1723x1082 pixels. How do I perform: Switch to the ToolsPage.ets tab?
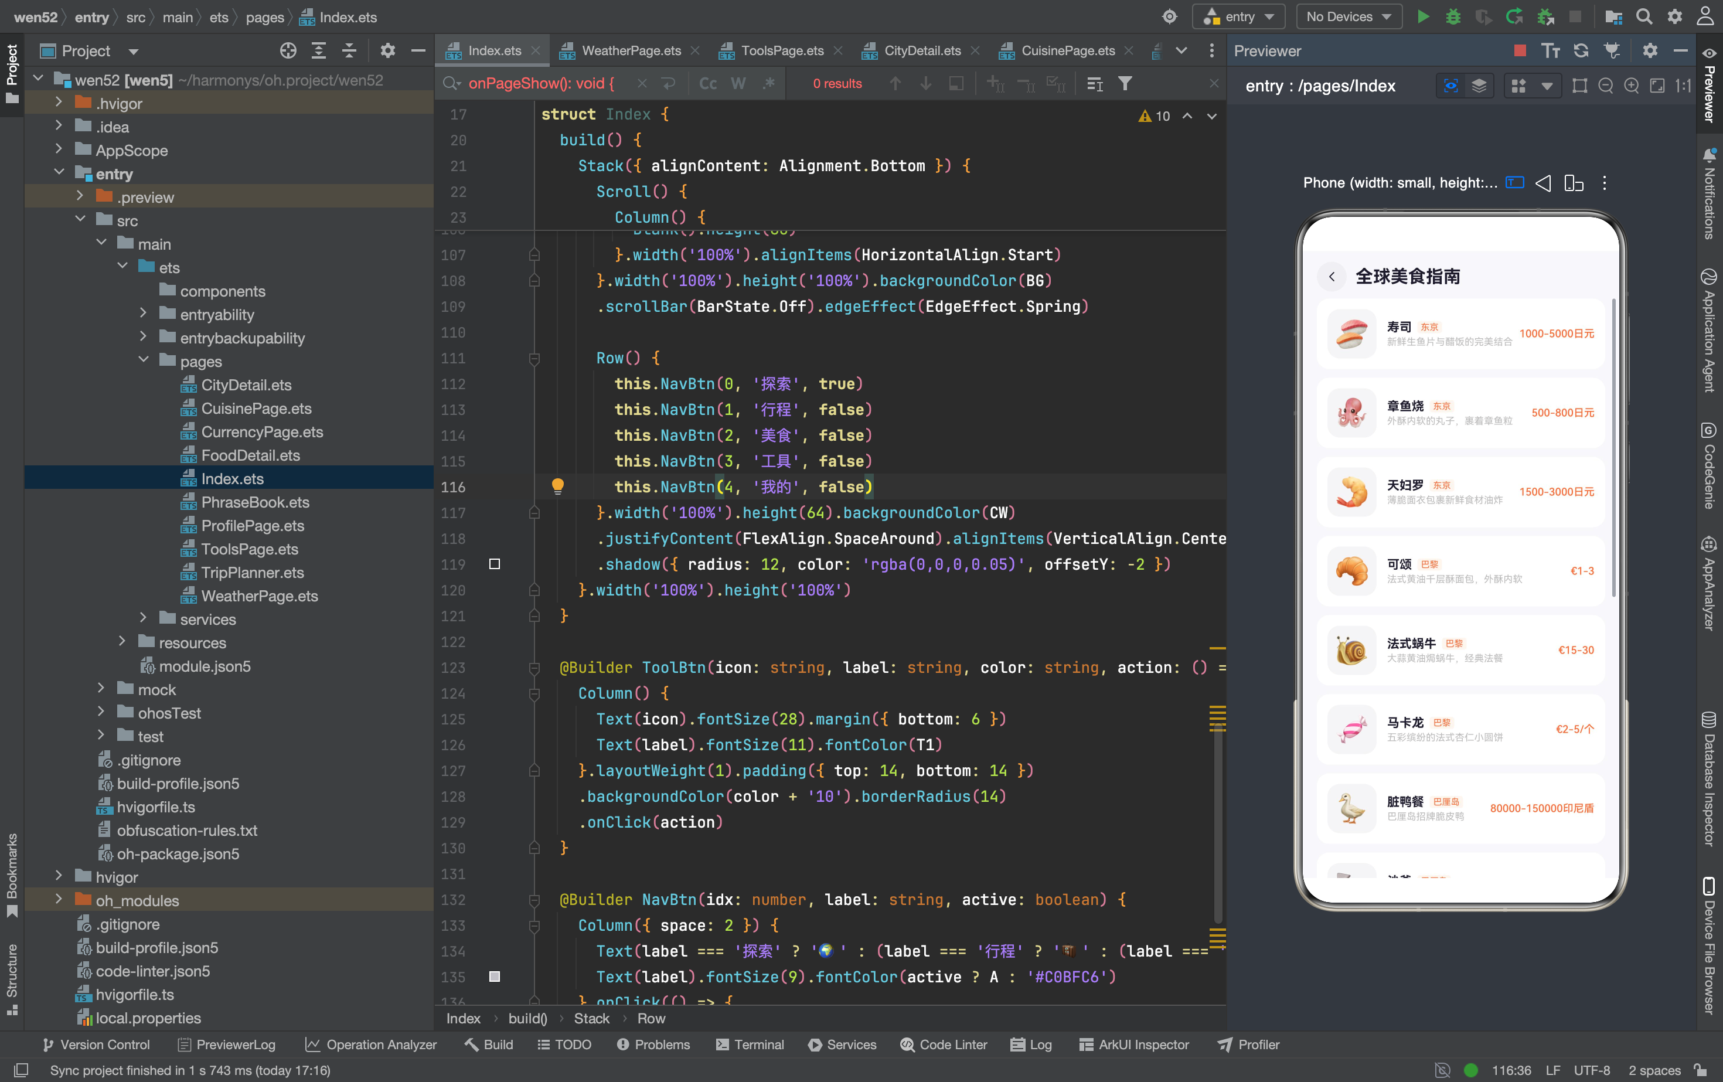tap(781, 50)
